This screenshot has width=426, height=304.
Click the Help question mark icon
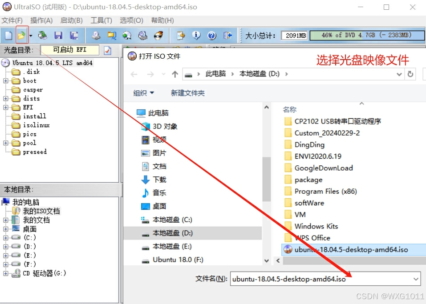click(212, 35)
